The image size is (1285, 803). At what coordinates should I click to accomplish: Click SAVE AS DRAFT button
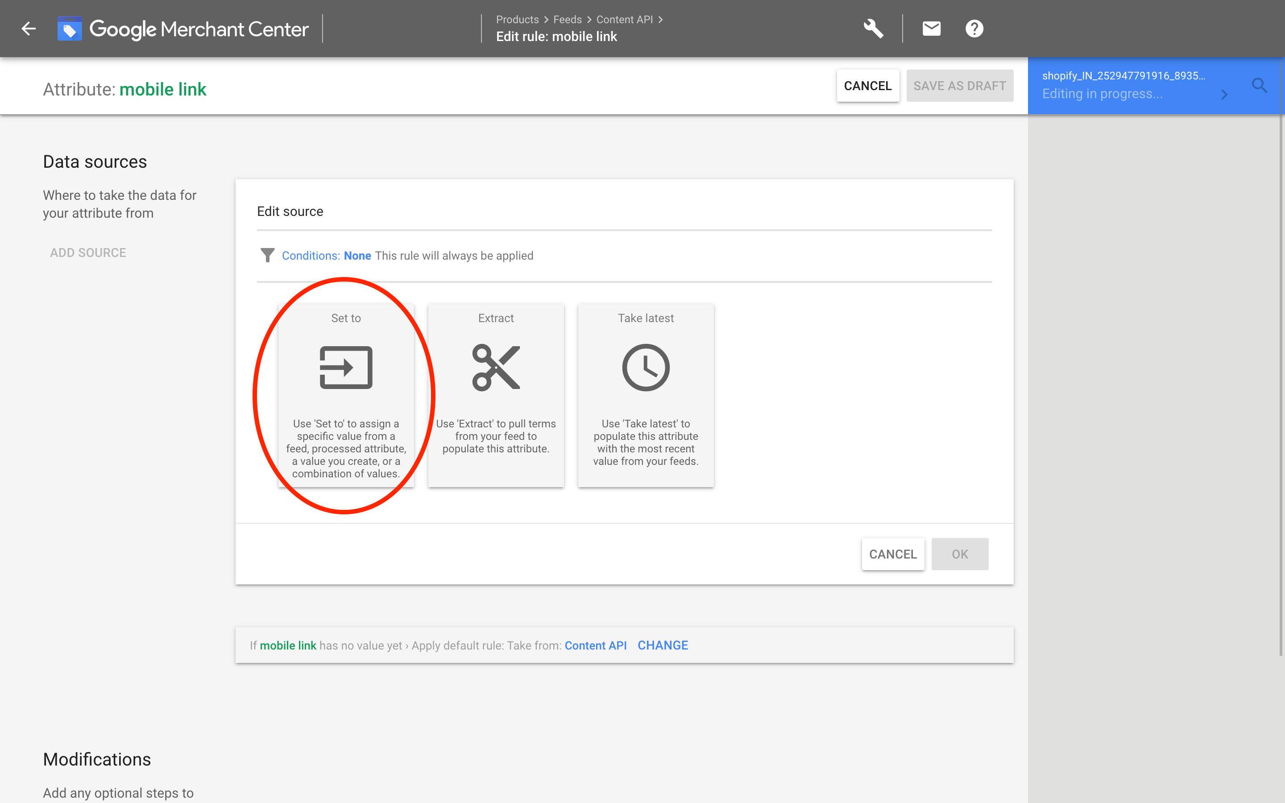coord(959,86)
